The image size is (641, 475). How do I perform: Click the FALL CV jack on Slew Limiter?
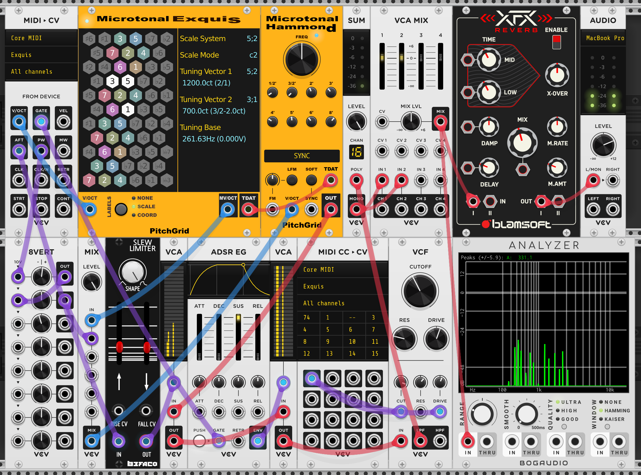(146, 411)
